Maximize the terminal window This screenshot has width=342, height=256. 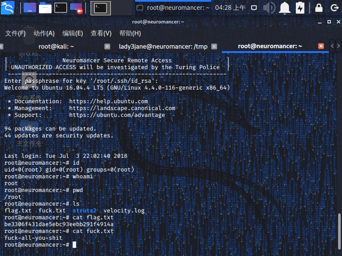tap(329, 22)
